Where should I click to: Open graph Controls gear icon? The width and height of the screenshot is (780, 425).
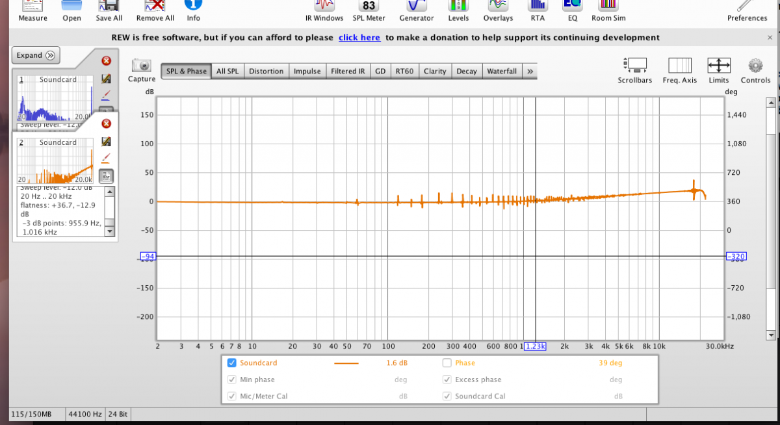coord(755,65)
